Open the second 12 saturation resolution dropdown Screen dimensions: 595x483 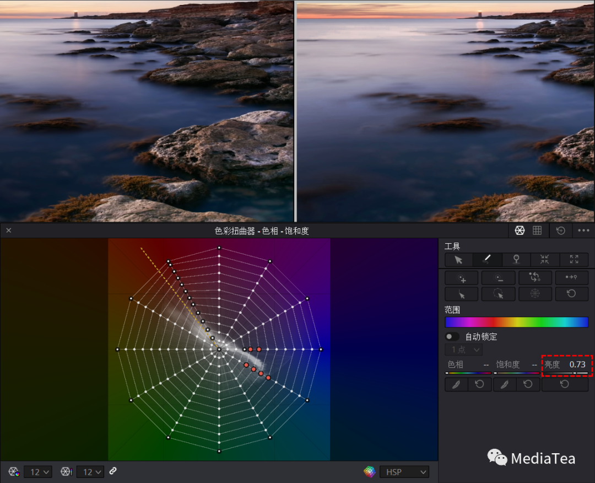pos(90,472)
